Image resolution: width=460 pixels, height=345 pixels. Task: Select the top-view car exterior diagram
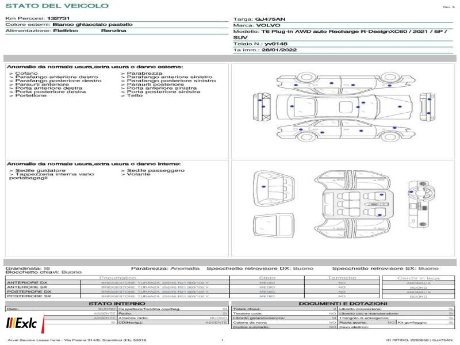(x=344, y=107)
